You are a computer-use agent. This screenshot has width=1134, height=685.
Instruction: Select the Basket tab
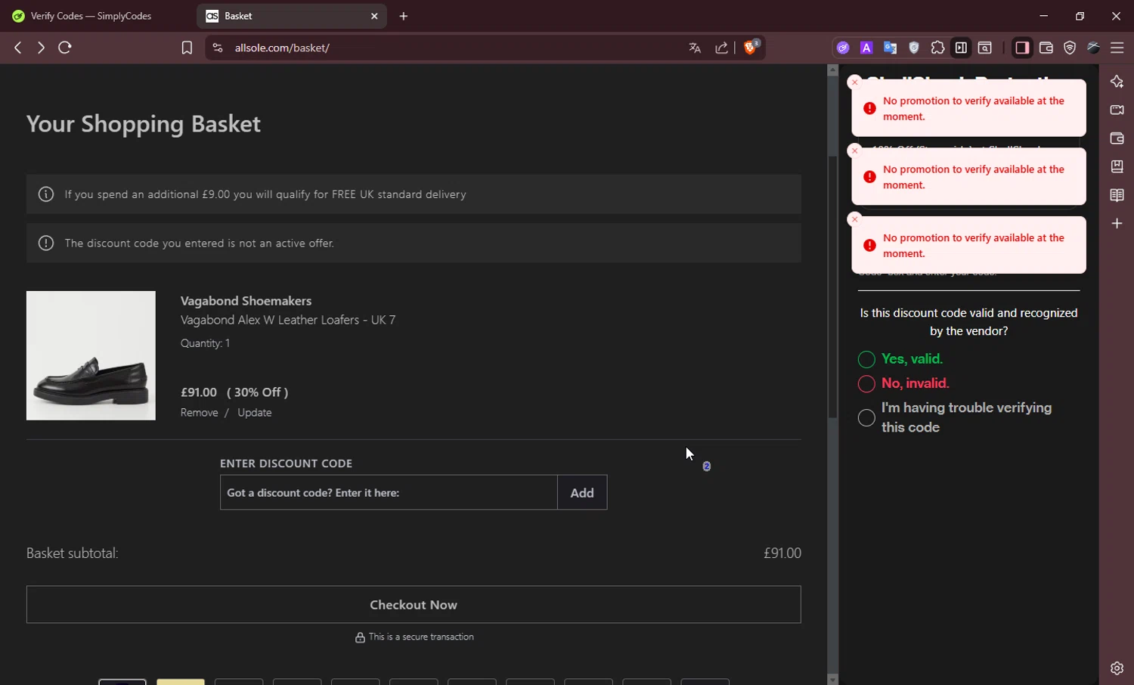tap(291, 16)
